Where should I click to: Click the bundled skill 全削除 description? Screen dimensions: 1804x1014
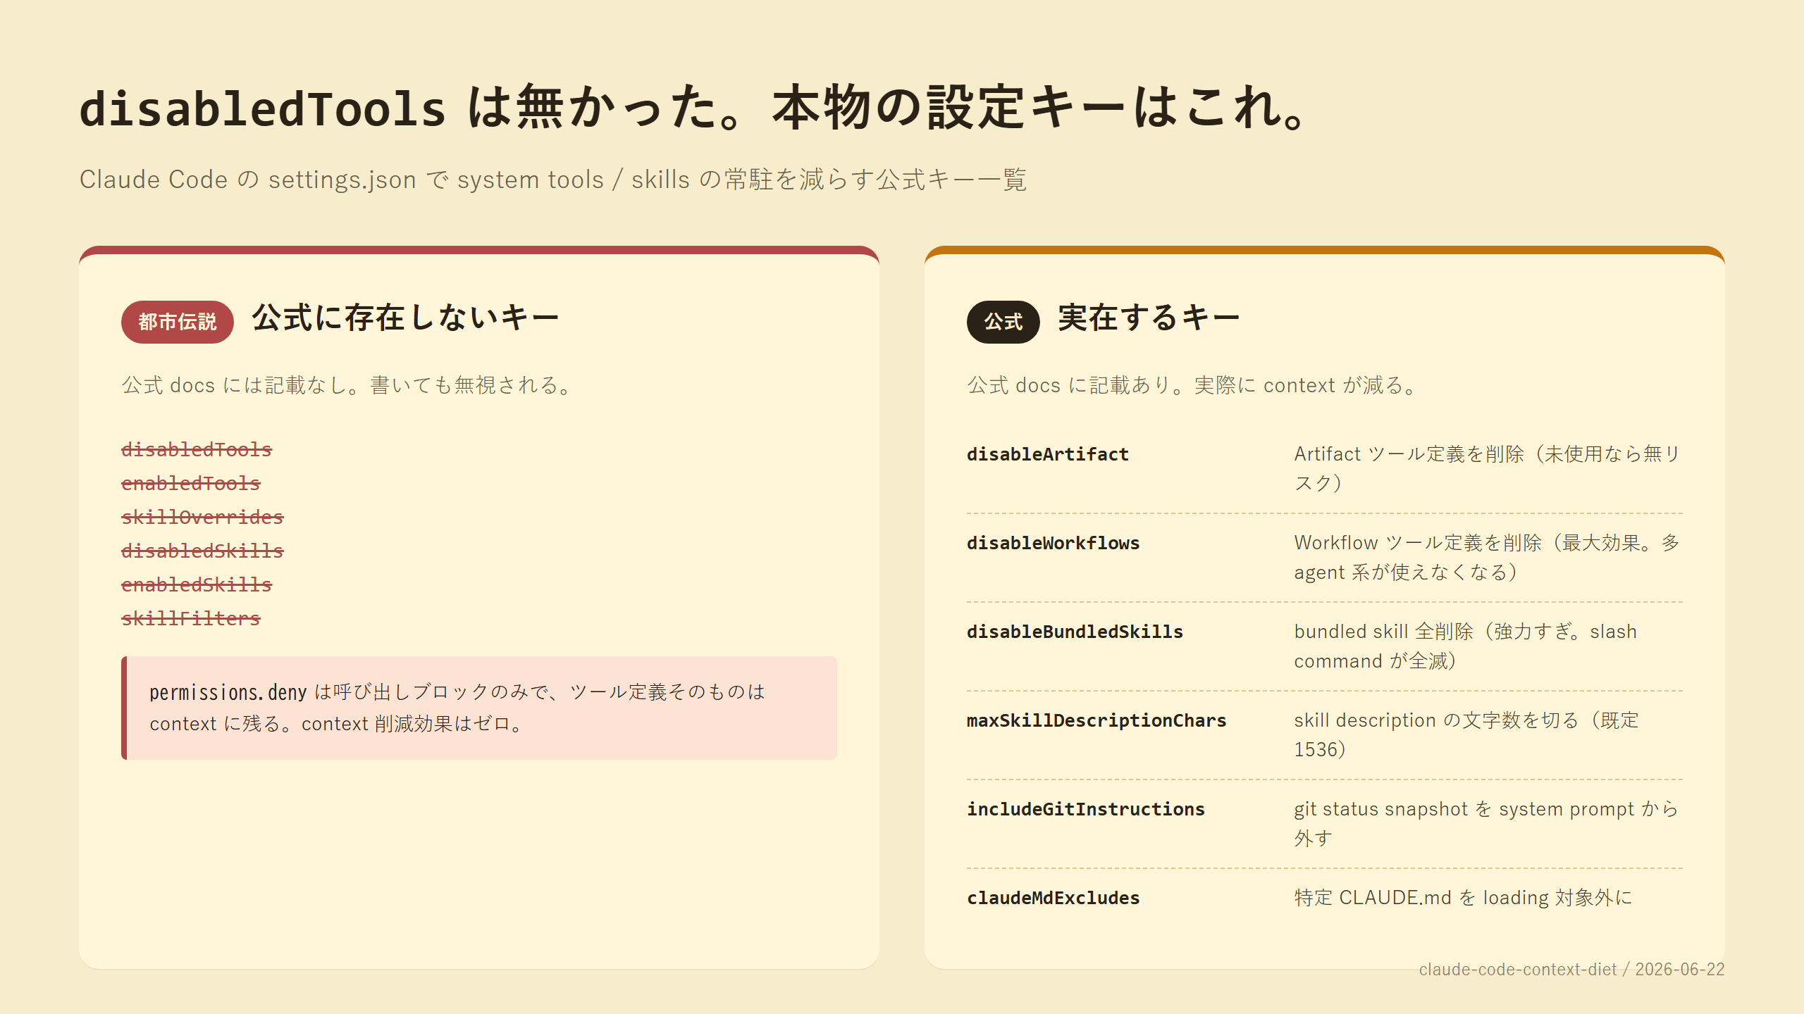point(1466,646)
